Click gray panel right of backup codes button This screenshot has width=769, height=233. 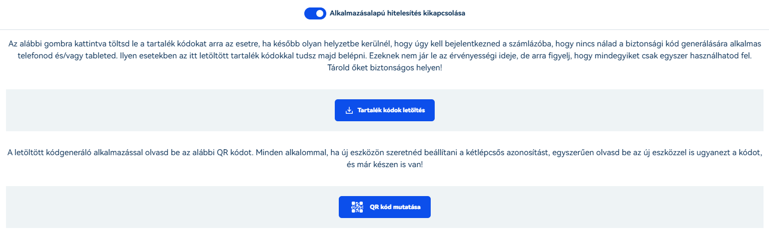click(x=599, y=110)
